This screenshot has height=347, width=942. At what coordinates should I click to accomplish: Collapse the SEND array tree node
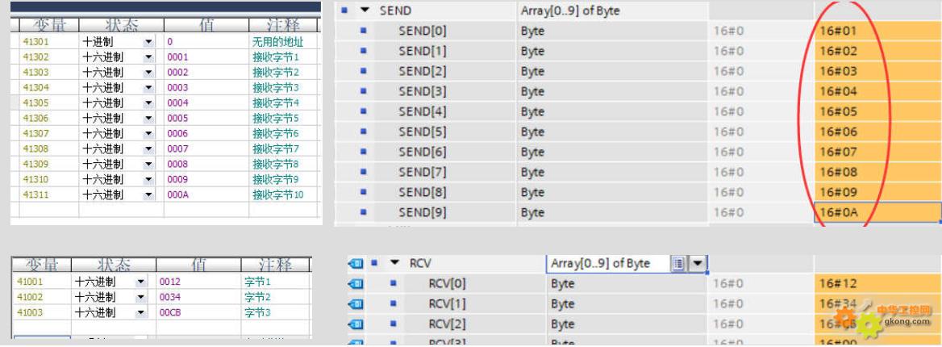(364, 10)
